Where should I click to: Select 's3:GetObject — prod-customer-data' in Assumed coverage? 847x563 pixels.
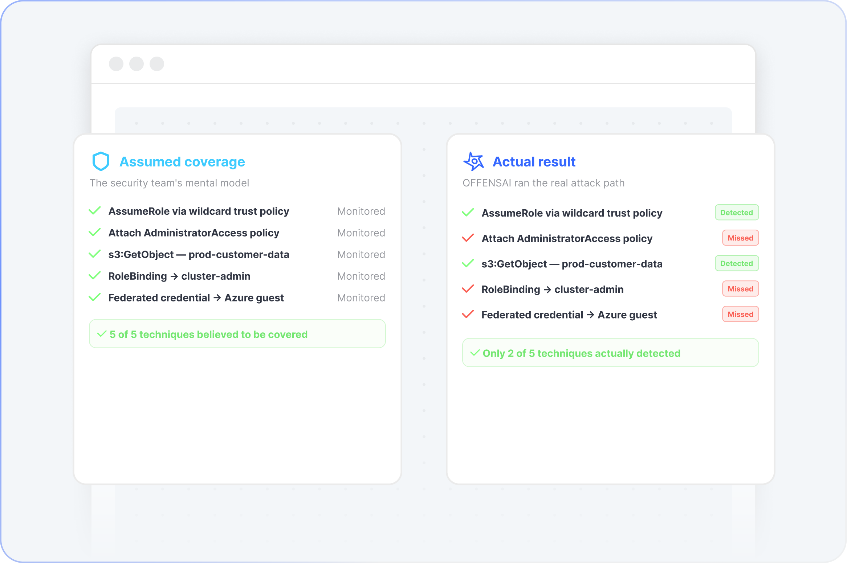coord(199,255)
